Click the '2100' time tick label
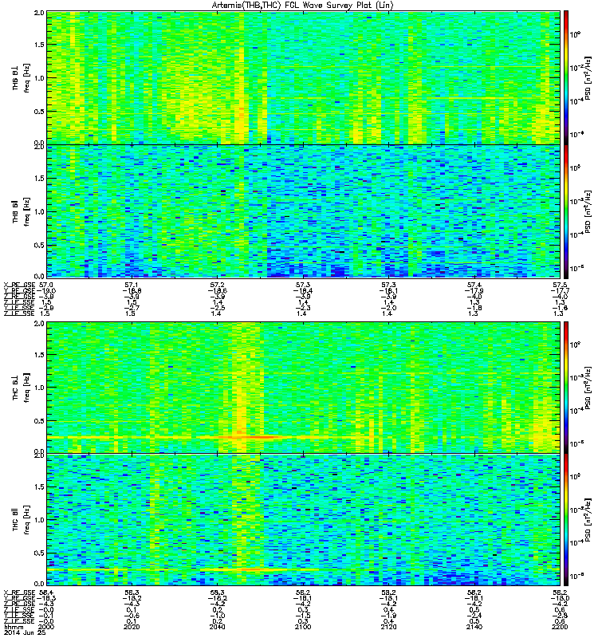 [x=303, y=627]
